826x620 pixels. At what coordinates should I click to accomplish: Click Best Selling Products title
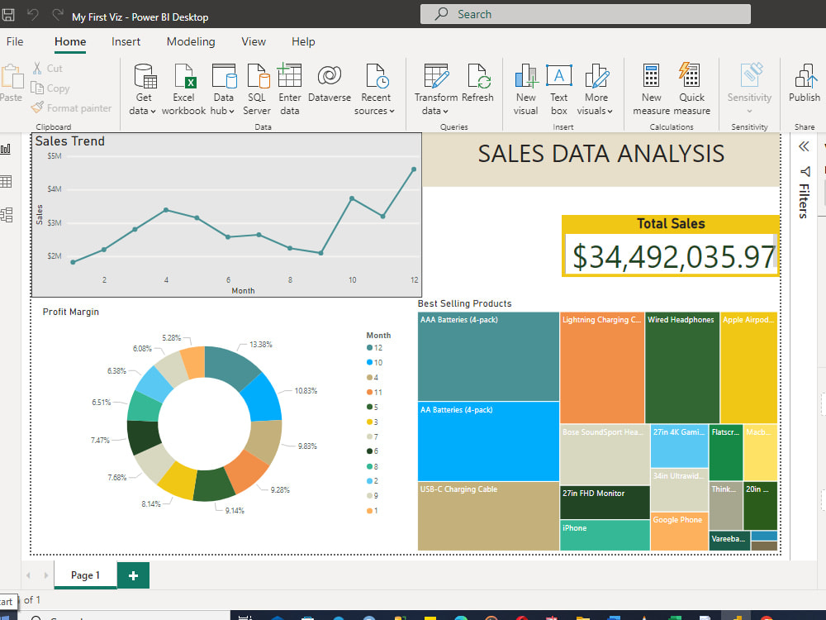464,303
